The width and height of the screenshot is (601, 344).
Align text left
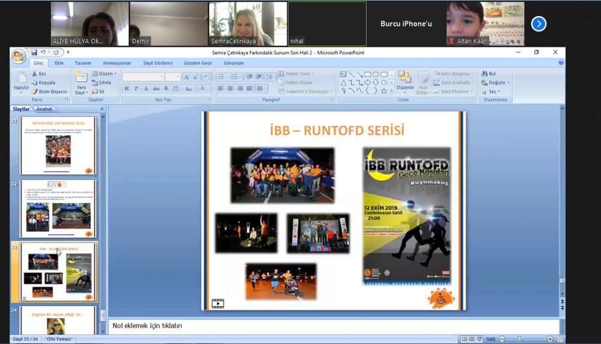[x=221, y=88]
